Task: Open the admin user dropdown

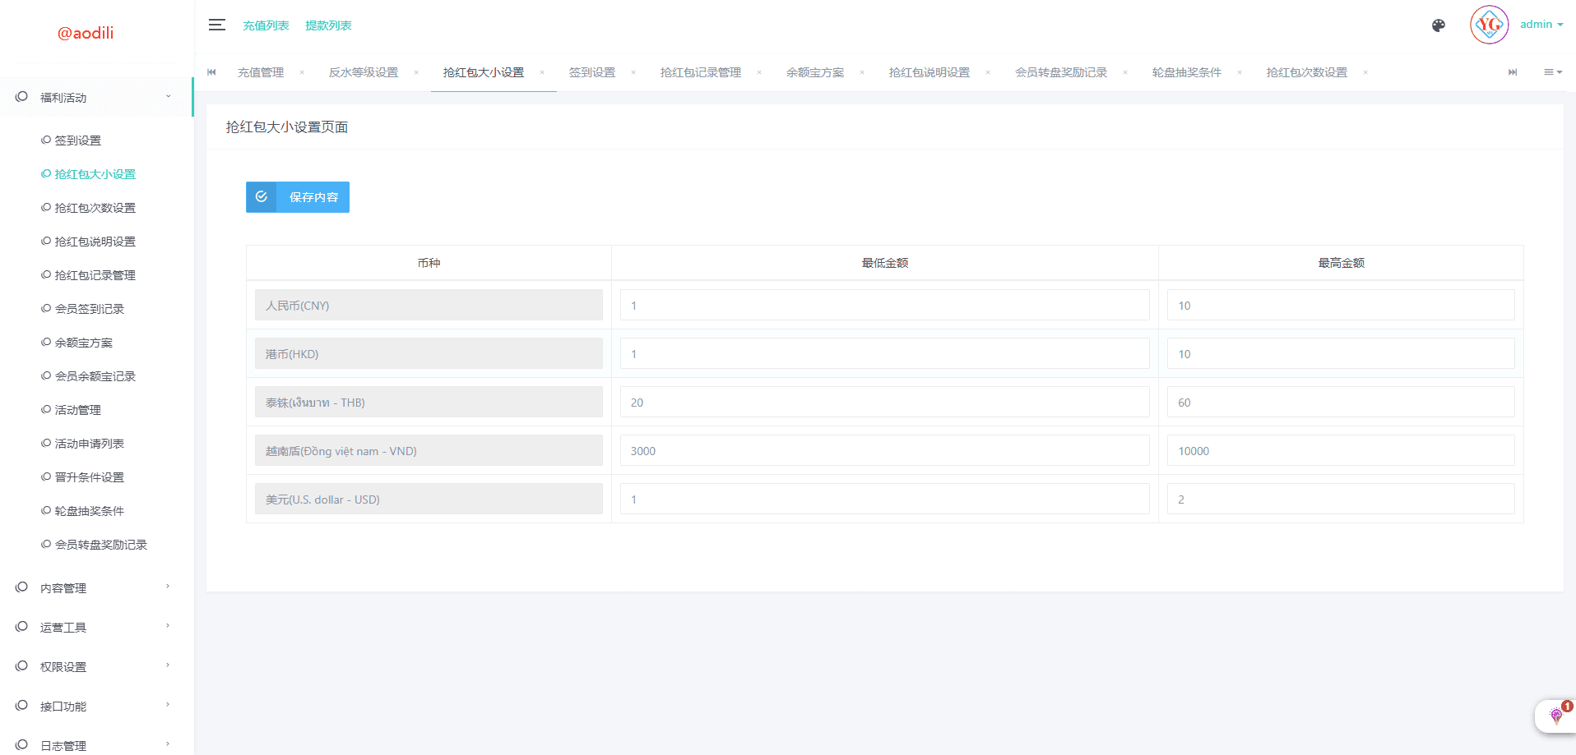Action: pyautogui.click(x=1541, y=25)
